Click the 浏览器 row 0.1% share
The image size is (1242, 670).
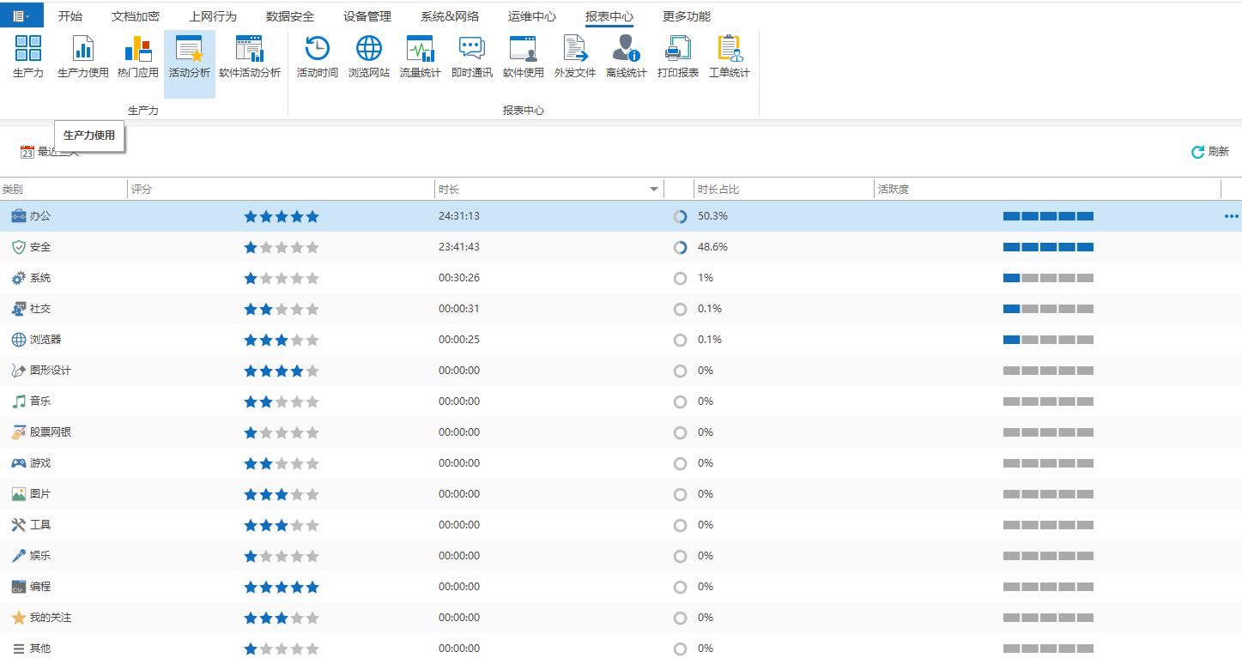tap(710, 340)
